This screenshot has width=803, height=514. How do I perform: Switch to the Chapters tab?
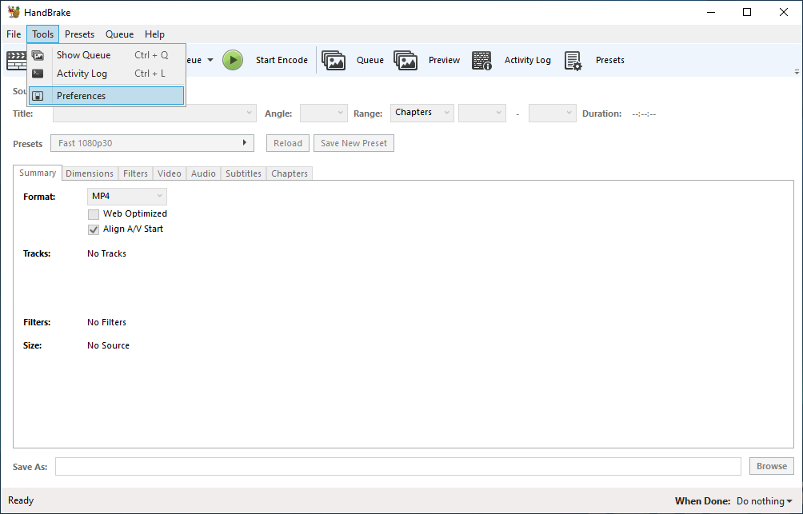pos(290,173)
